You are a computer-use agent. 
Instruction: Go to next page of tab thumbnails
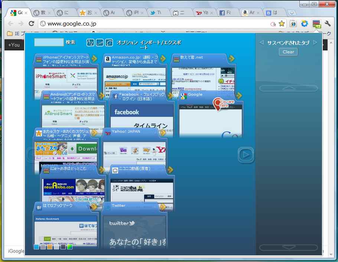[246, 155]
